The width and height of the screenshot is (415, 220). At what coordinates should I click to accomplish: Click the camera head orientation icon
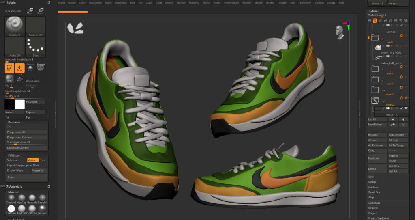coord(339,32)
